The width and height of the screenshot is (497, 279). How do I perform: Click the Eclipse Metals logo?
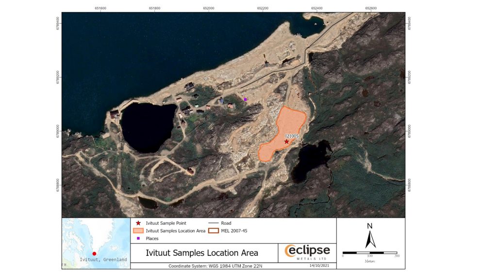[x=307, y=252]
